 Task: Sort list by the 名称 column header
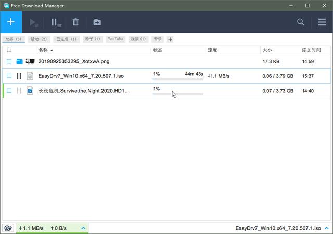click(x=43, y=50)
